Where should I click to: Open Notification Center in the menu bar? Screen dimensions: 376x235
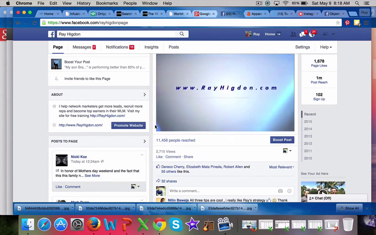tap(367, 3)
